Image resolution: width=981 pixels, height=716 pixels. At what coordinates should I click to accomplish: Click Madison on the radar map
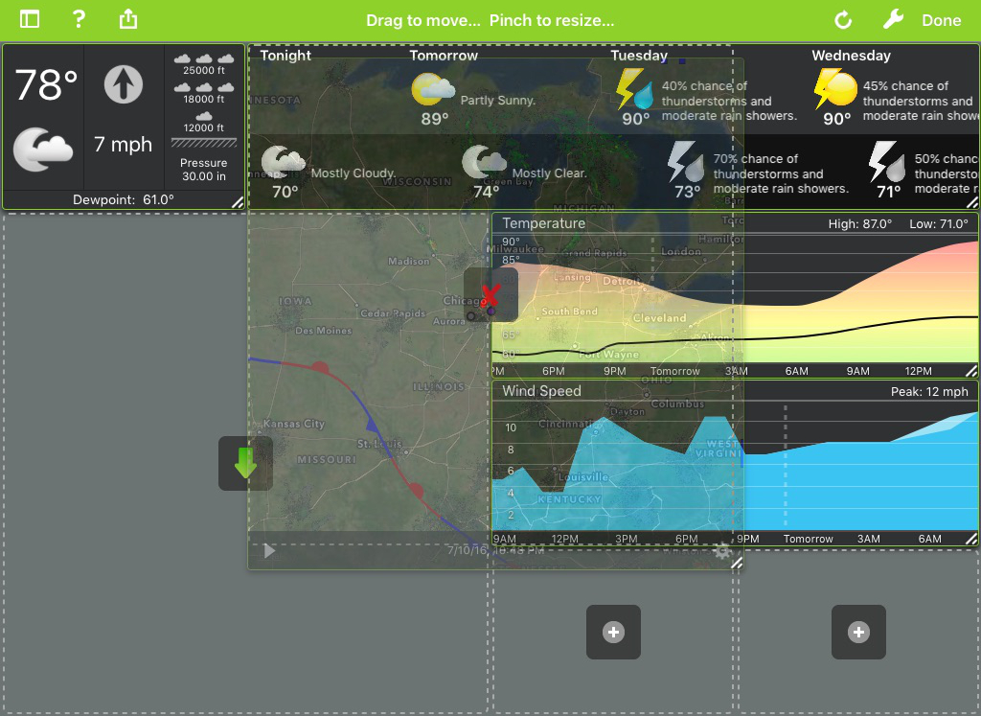tap(408, 261)
